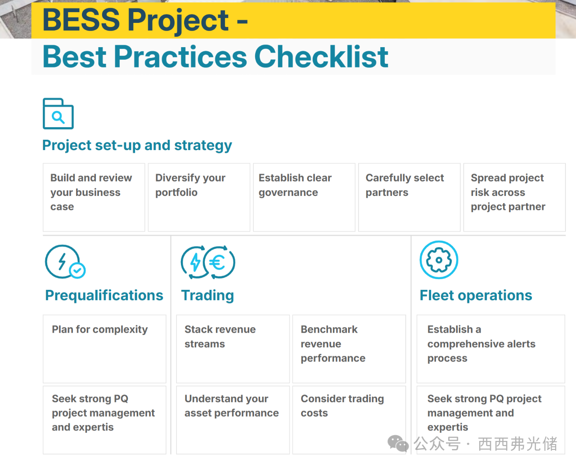Open 'Establish a comprehensive alerts process' card
Image resolution: width=576 pixels, height=467 pixels.
pyautogui.click(x=490, y=348)
